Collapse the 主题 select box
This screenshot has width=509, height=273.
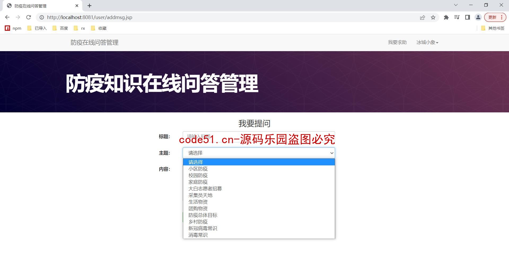coord(259,153)
